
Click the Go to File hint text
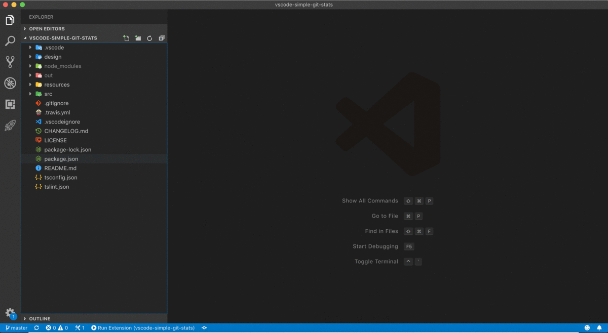(385, 216)
